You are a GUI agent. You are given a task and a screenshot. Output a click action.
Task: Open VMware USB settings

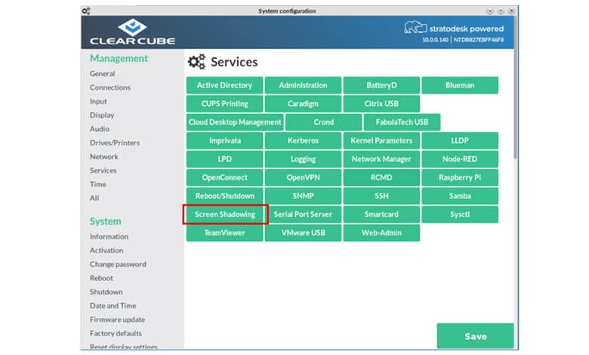pyautogui.click(x=303, y=233)
